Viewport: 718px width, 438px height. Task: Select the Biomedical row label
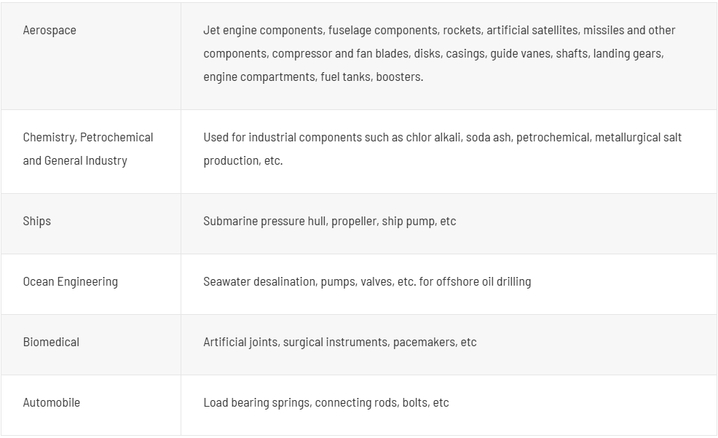[51, 343]
